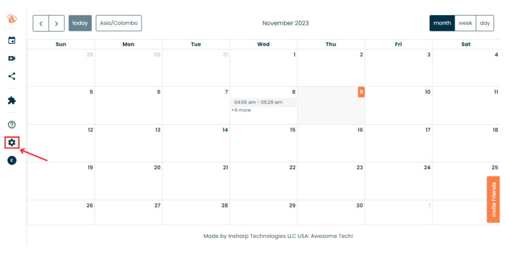
Task: Switch to day view
Action: pos(485,23)
